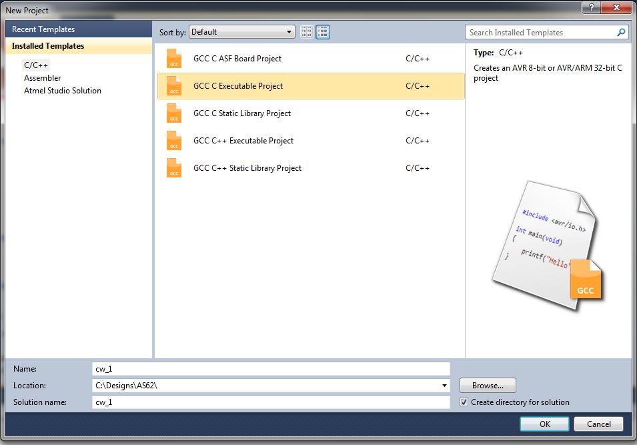Select GCC C Executable Project name
The width and height of the screenshot is (637, 445).
(x=238, y=86)
